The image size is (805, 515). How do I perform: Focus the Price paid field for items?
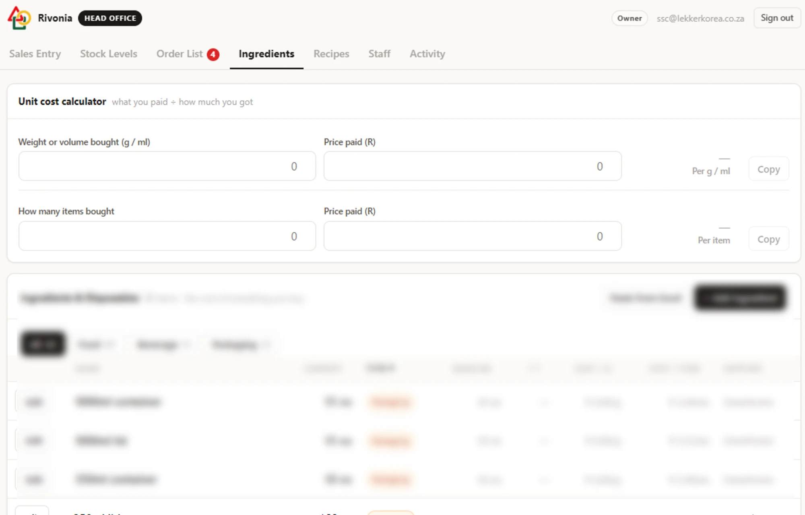(473, 236)
